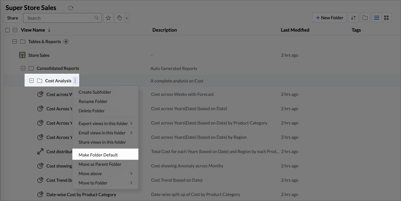This screenshot has height=201, width=401.
Task: Tick the select-all checkbox in the header
Action: click(8, 30)
